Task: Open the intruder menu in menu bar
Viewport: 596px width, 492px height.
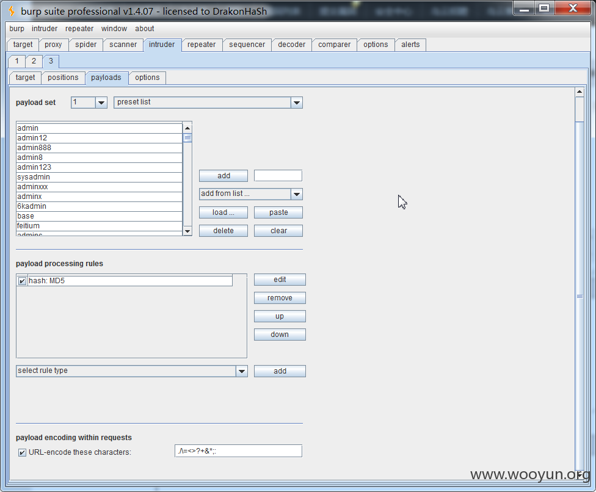Action: click(x=45, y=29)
